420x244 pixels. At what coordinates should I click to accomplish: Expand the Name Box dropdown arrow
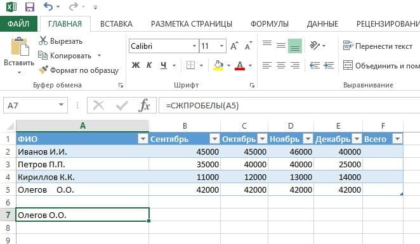(62, 105)
